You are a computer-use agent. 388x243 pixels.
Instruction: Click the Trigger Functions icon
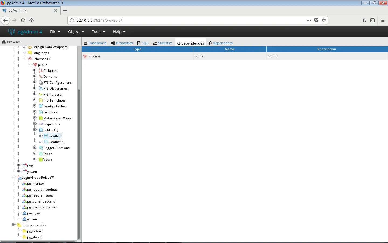pos(41,148)
